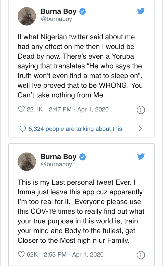The height and width of the screenshot is (266, 163).
Task: Open info icon on the second tweet
Action: click(x=141, y=255)
